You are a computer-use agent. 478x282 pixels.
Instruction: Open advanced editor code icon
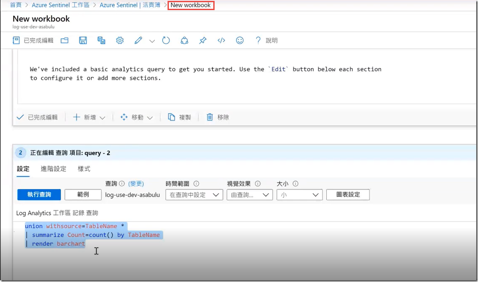pos(221,40)
